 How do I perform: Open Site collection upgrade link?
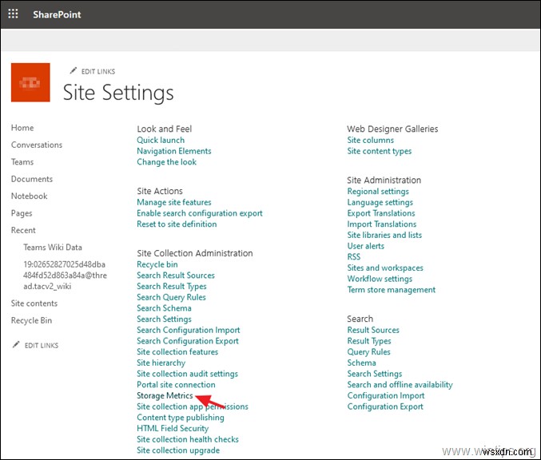(178, 450)
